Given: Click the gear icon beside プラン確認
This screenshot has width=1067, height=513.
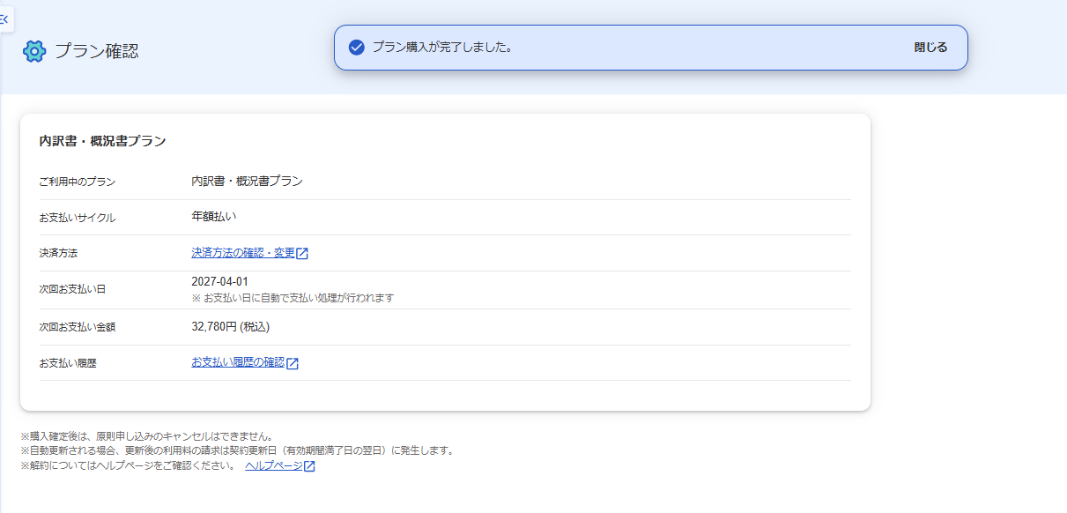Looking at the screenshot, I should point(34,51).
